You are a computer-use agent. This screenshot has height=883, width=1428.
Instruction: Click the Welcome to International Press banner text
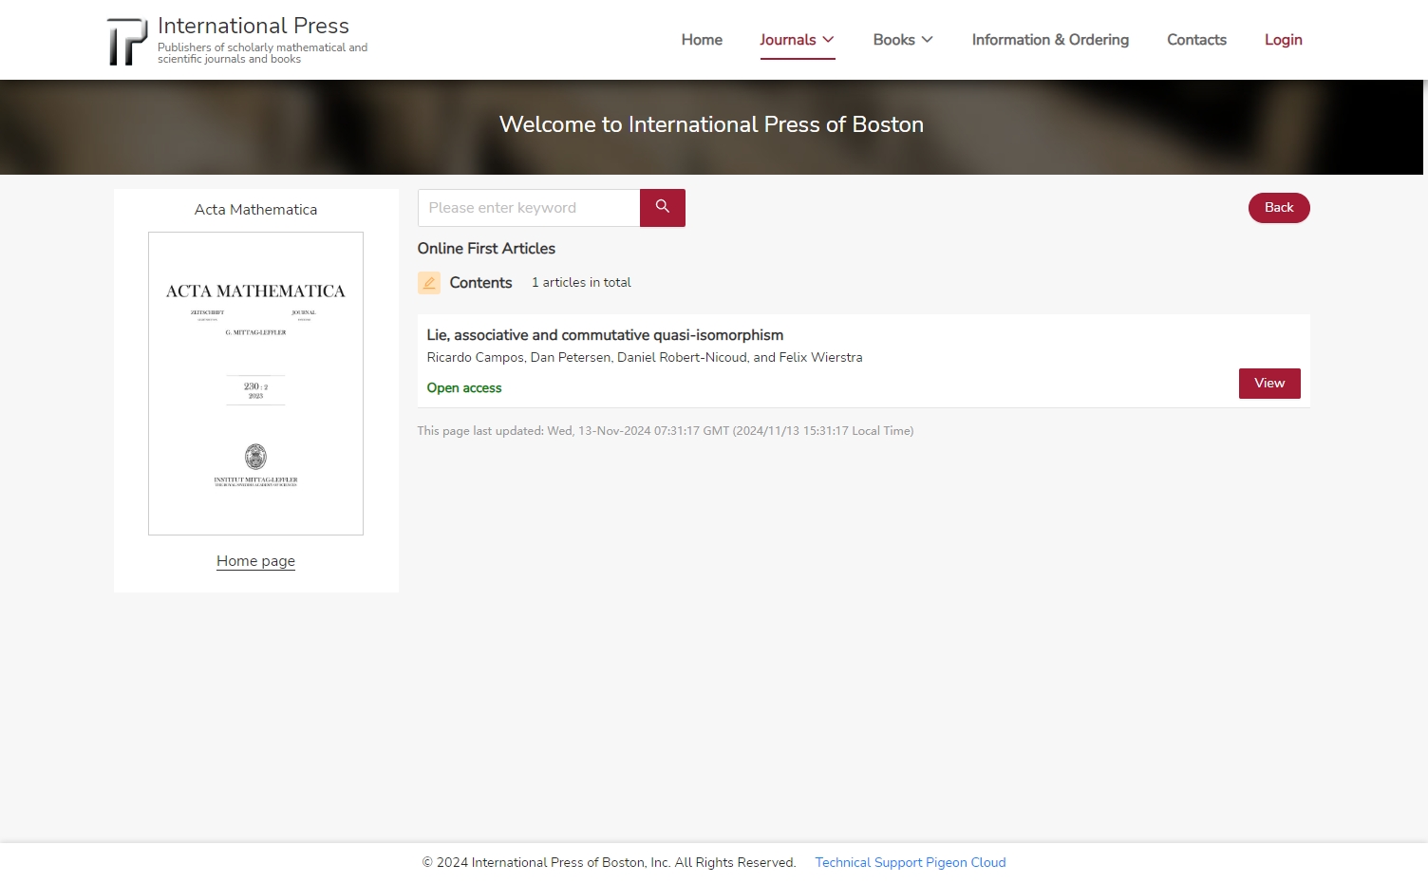pyautogui.click(x=711, y=124)
